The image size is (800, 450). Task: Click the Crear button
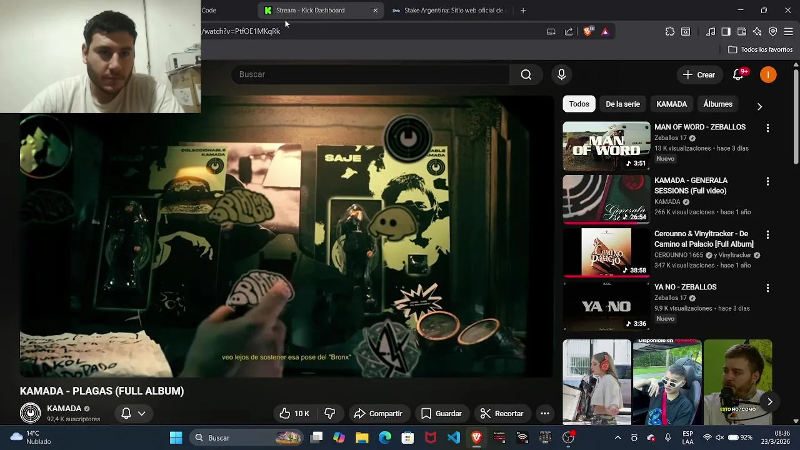click(x=699, y=74)
